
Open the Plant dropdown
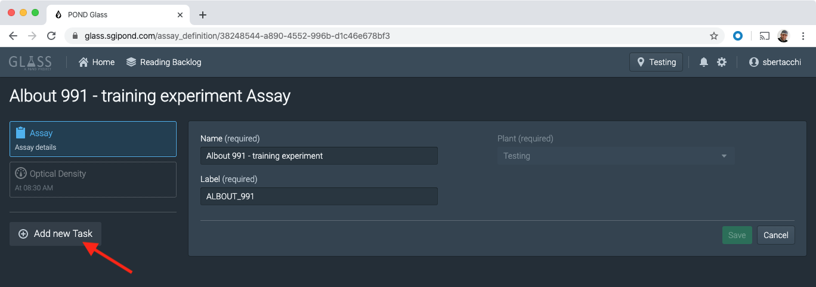pos(616,156)
